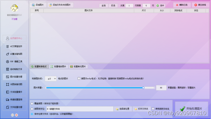Click 选择新位置 to choose save folder
The image size is (211, 119).
[123, 109]
